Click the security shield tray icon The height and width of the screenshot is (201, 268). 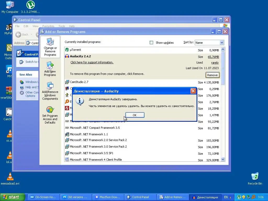pos(244,197)
